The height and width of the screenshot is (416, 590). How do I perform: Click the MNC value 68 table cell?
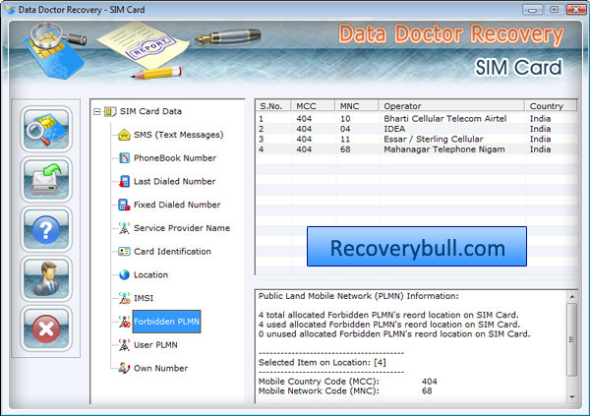tap(345, 149)
